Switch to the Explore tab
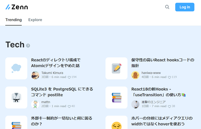This screenshot has width=201, height=129. [x=35, y=20]
